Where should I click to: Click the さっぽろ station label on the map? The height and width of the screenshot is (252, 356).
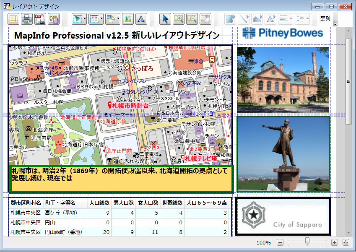pyautogui.click(x=142, y=68)
